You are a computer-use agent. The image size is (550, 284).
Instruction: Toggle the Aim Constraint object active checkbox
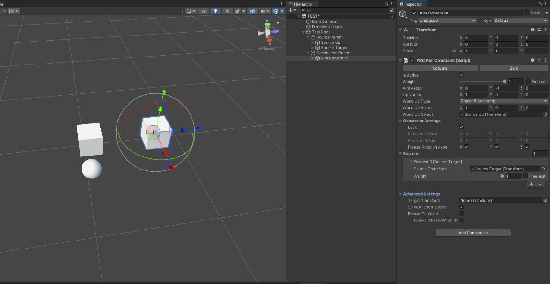(x=414, y=13)
